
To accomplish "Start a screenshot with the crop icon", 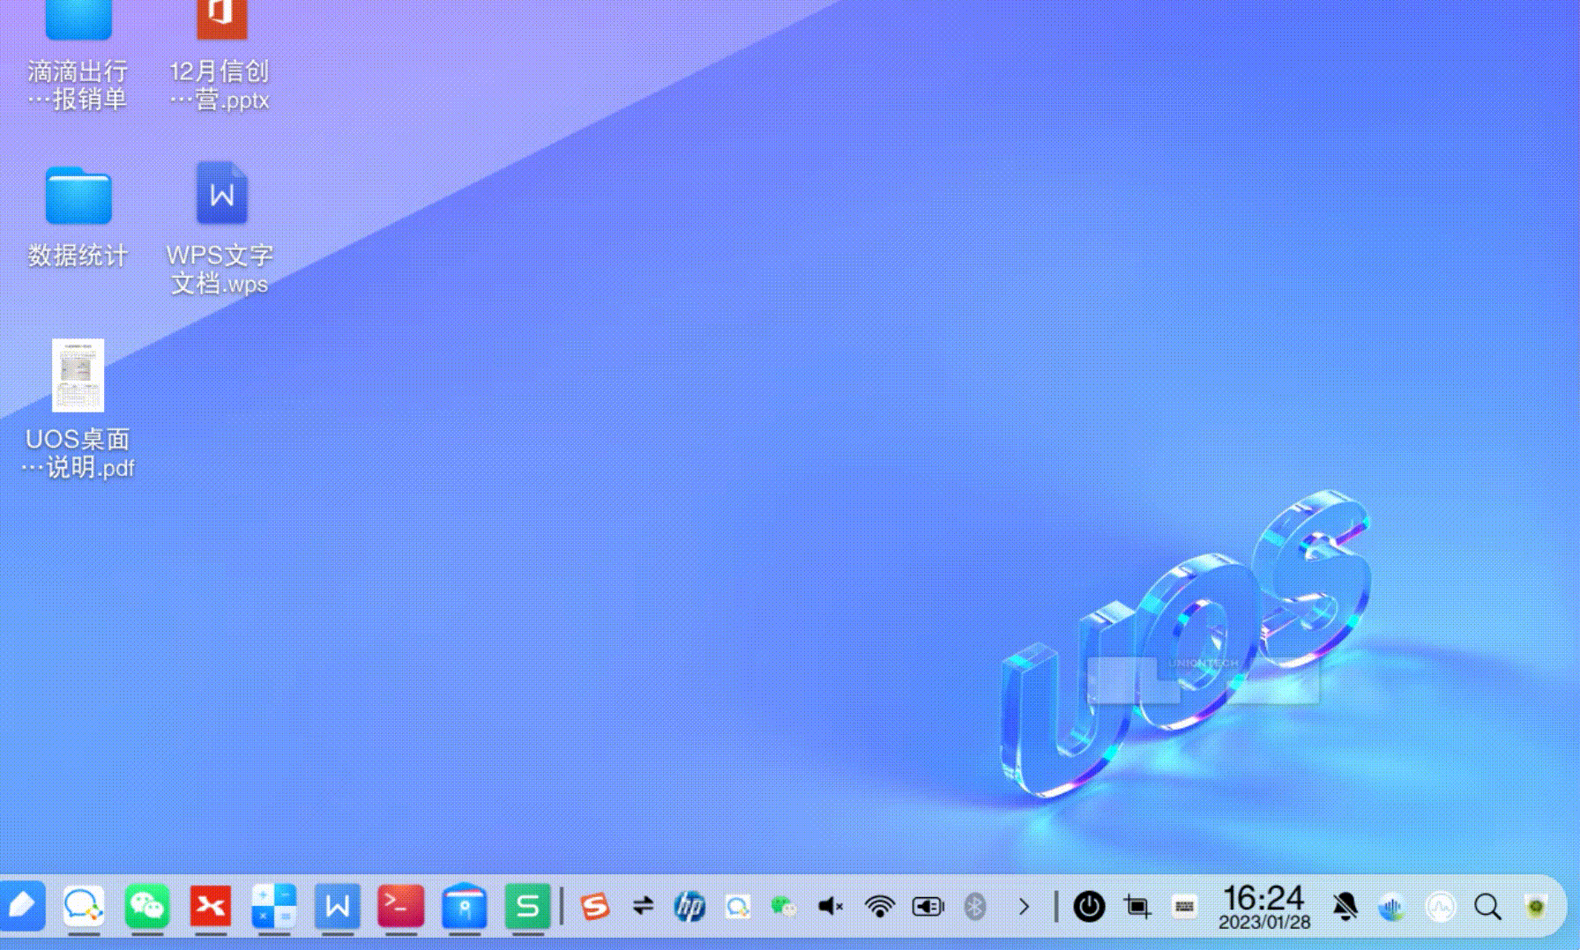I will pyautogui.click(x=1137, y=906).
